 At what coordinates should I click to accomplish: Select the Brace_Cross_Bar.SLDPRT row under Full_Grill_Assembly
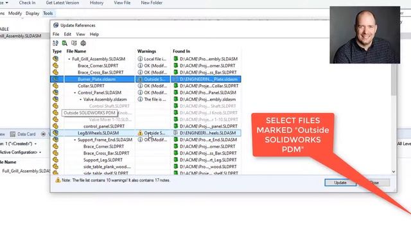146,73
